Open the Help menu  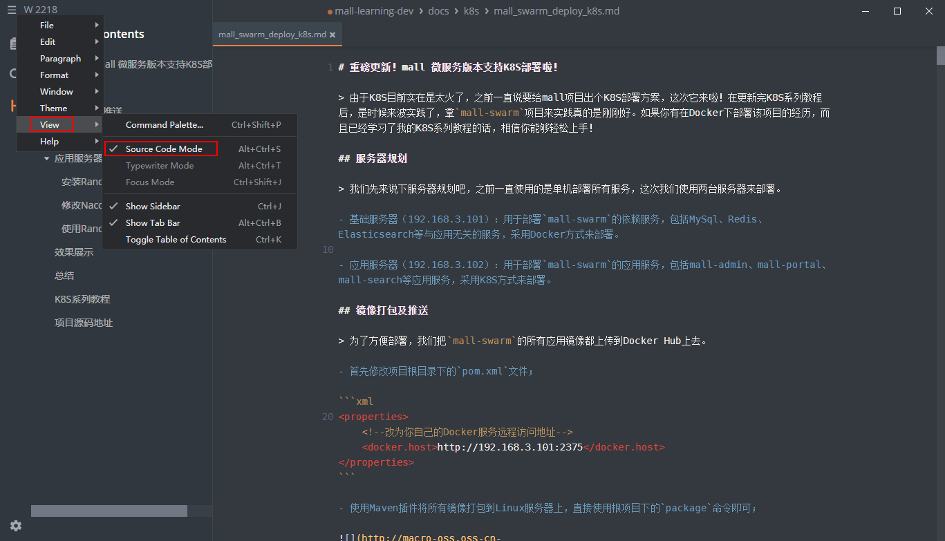coord(49,141)
